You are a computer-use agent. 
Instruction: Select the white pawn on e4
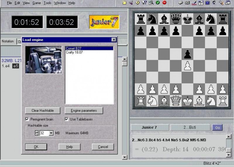[x=187, y=66]
